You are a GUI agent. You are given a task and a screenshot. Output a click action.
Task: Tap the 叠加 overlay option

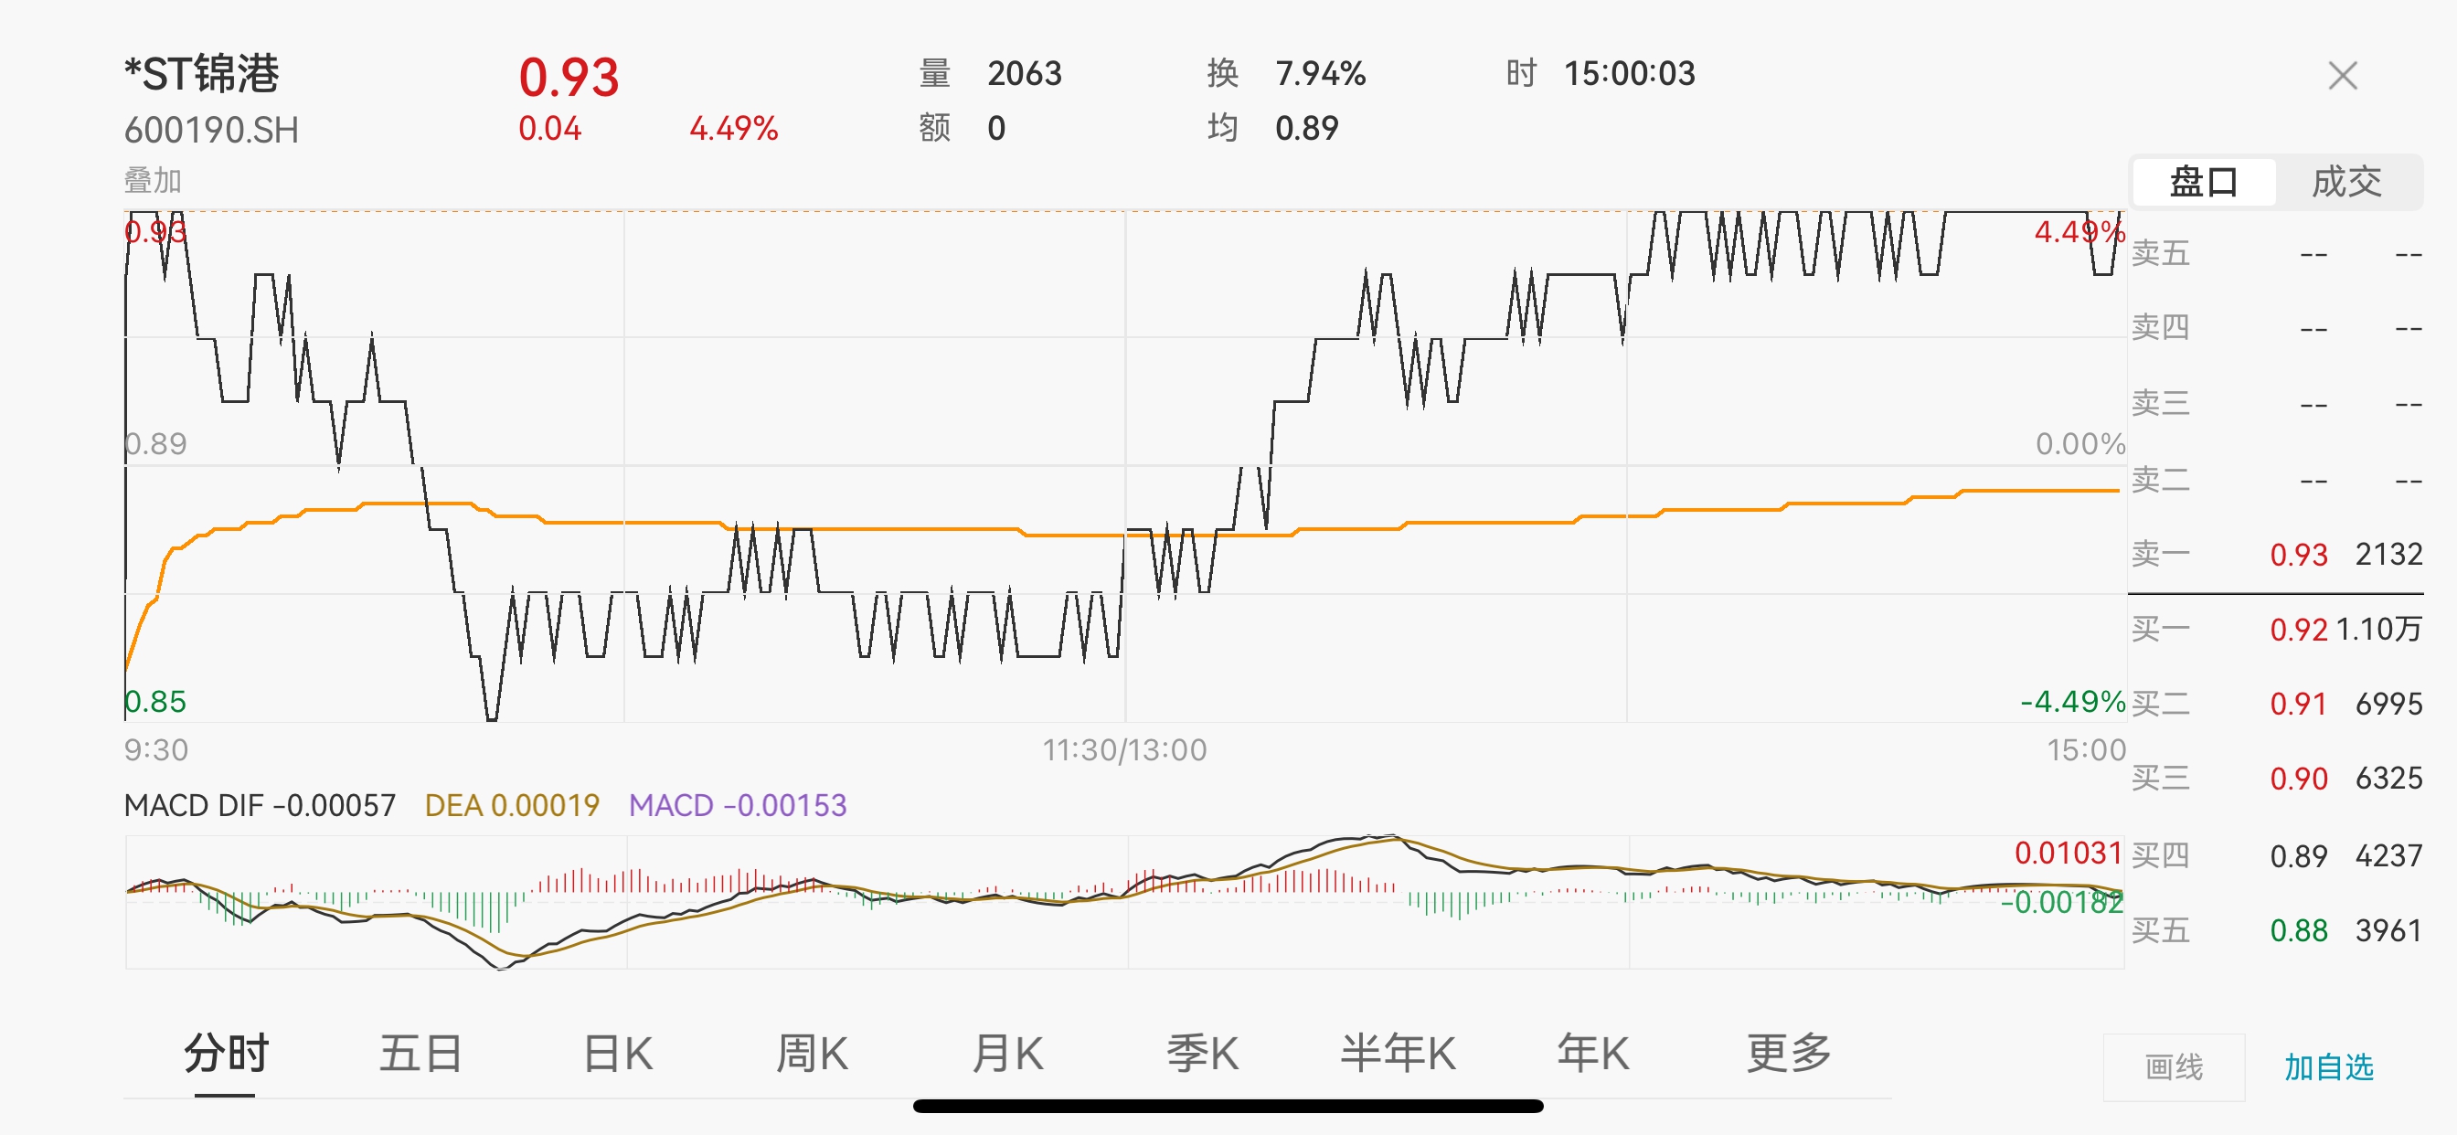153,180
